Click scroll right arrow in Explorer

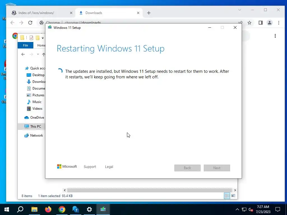(x=235, y=190)
